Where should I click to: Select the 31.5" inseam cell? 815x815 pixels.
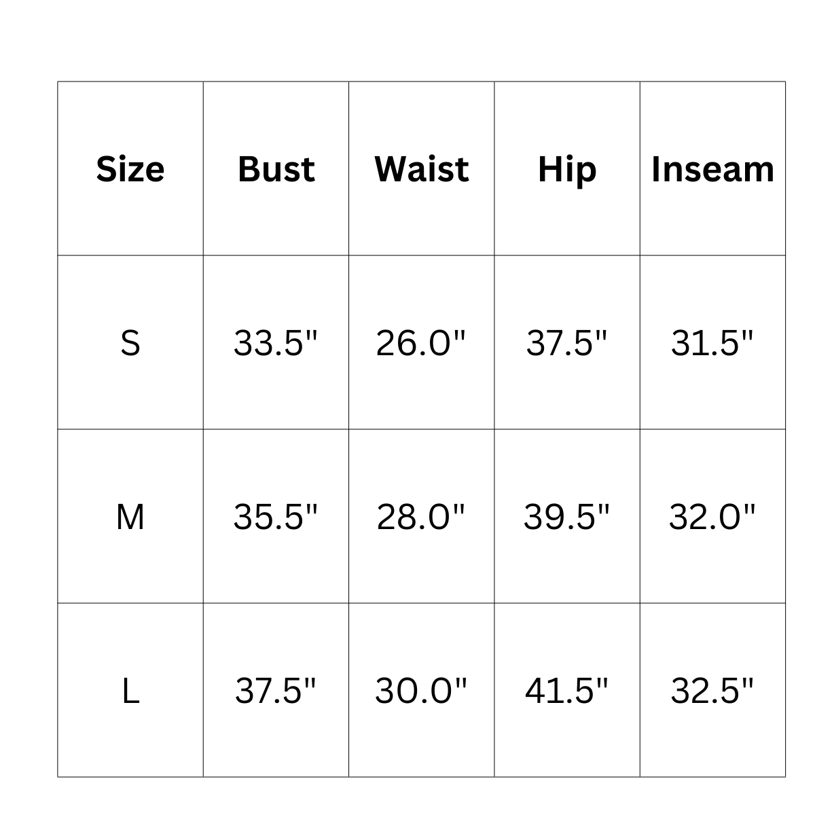712,342
